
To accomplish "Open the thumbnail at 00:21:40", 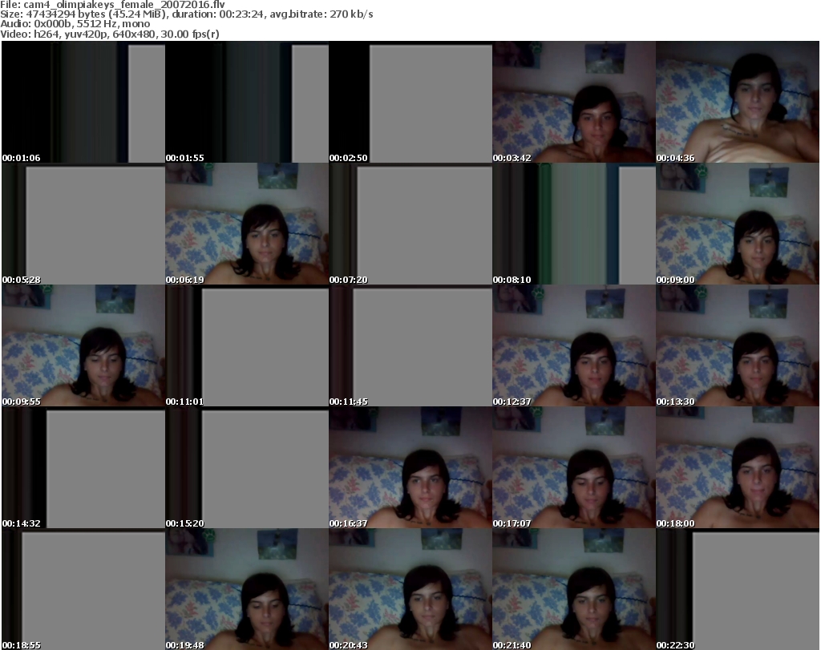I will [574, 589].
